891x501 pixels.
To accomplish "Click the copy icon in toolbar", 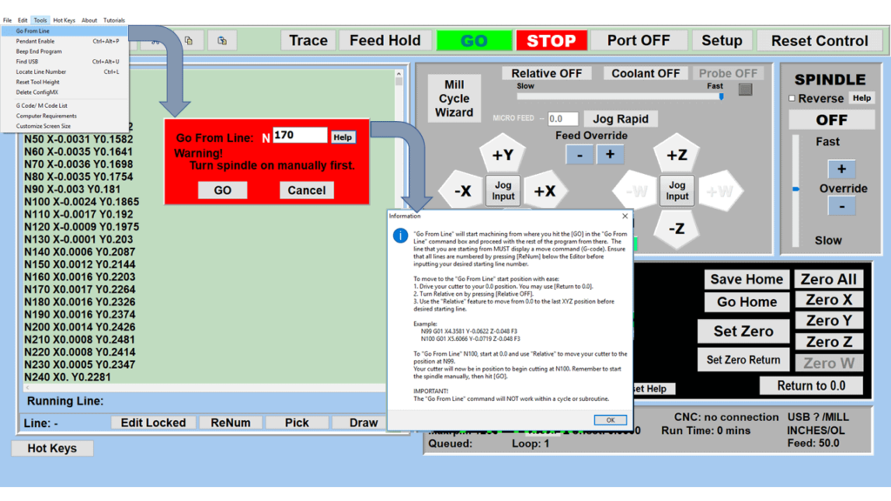I will point(188,40).
